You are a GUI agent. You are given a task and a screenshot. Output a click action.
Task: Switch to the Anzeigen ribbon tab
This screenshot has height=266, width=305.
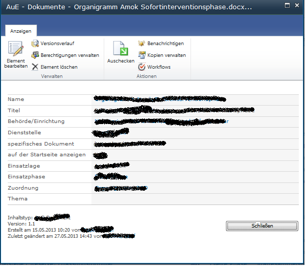click(x=21, y=31)
